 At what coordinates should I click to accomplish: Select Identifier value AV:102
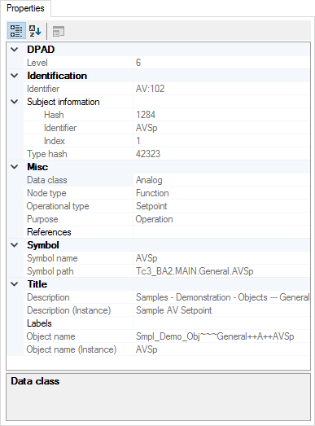[150, 89]
